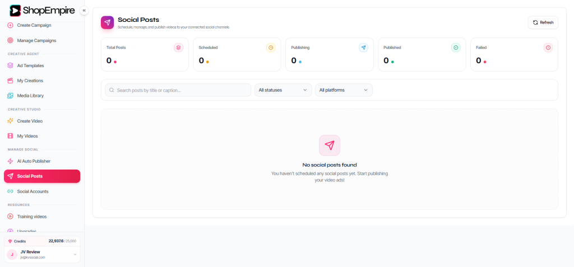Click the credits value 22,937.6
Viewport: 574px width, 267px height.
pyautogui.click(x=56, y=241)
